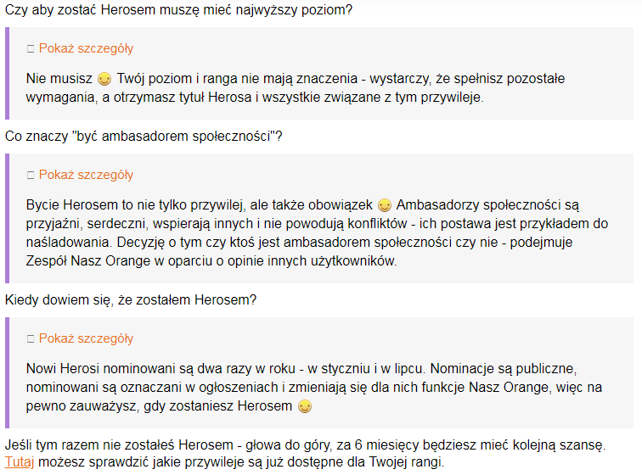Click the smiley emoji after "Nie musisz"
The width and height of the screenshot is (642, 475).
click(104, 80)
